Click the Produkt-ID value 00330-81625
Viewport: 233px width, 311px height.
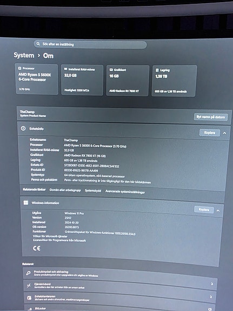click(81, 170)
